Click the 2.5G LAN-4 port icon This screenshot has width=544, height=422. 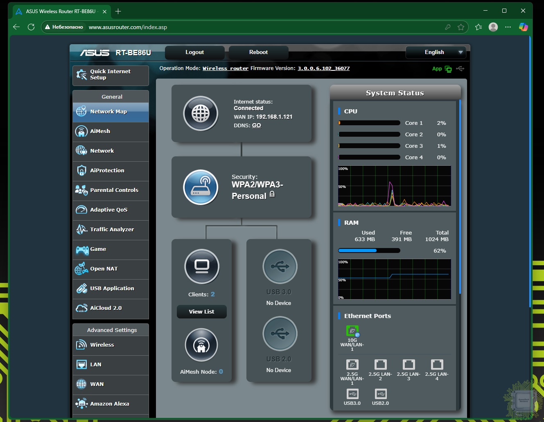tap(437, 364)
